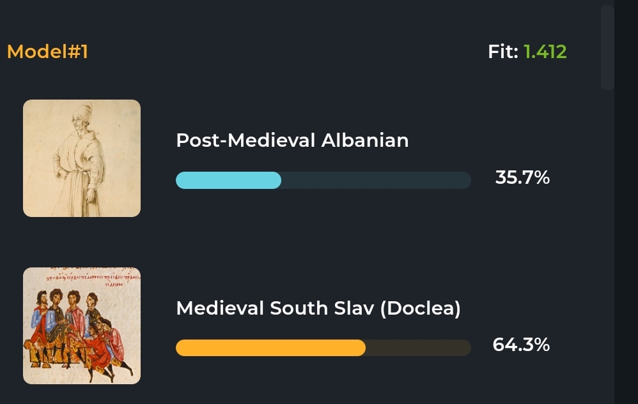The image size is (638, 404).
Task: Click the hat of the sketched Albanian figure
Action: 87,111
